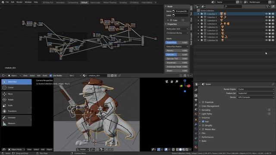Expand Collection 6 in the outliner
Image resolution: width=276 pixels, height=155 pixels.
tap(198, 24)
